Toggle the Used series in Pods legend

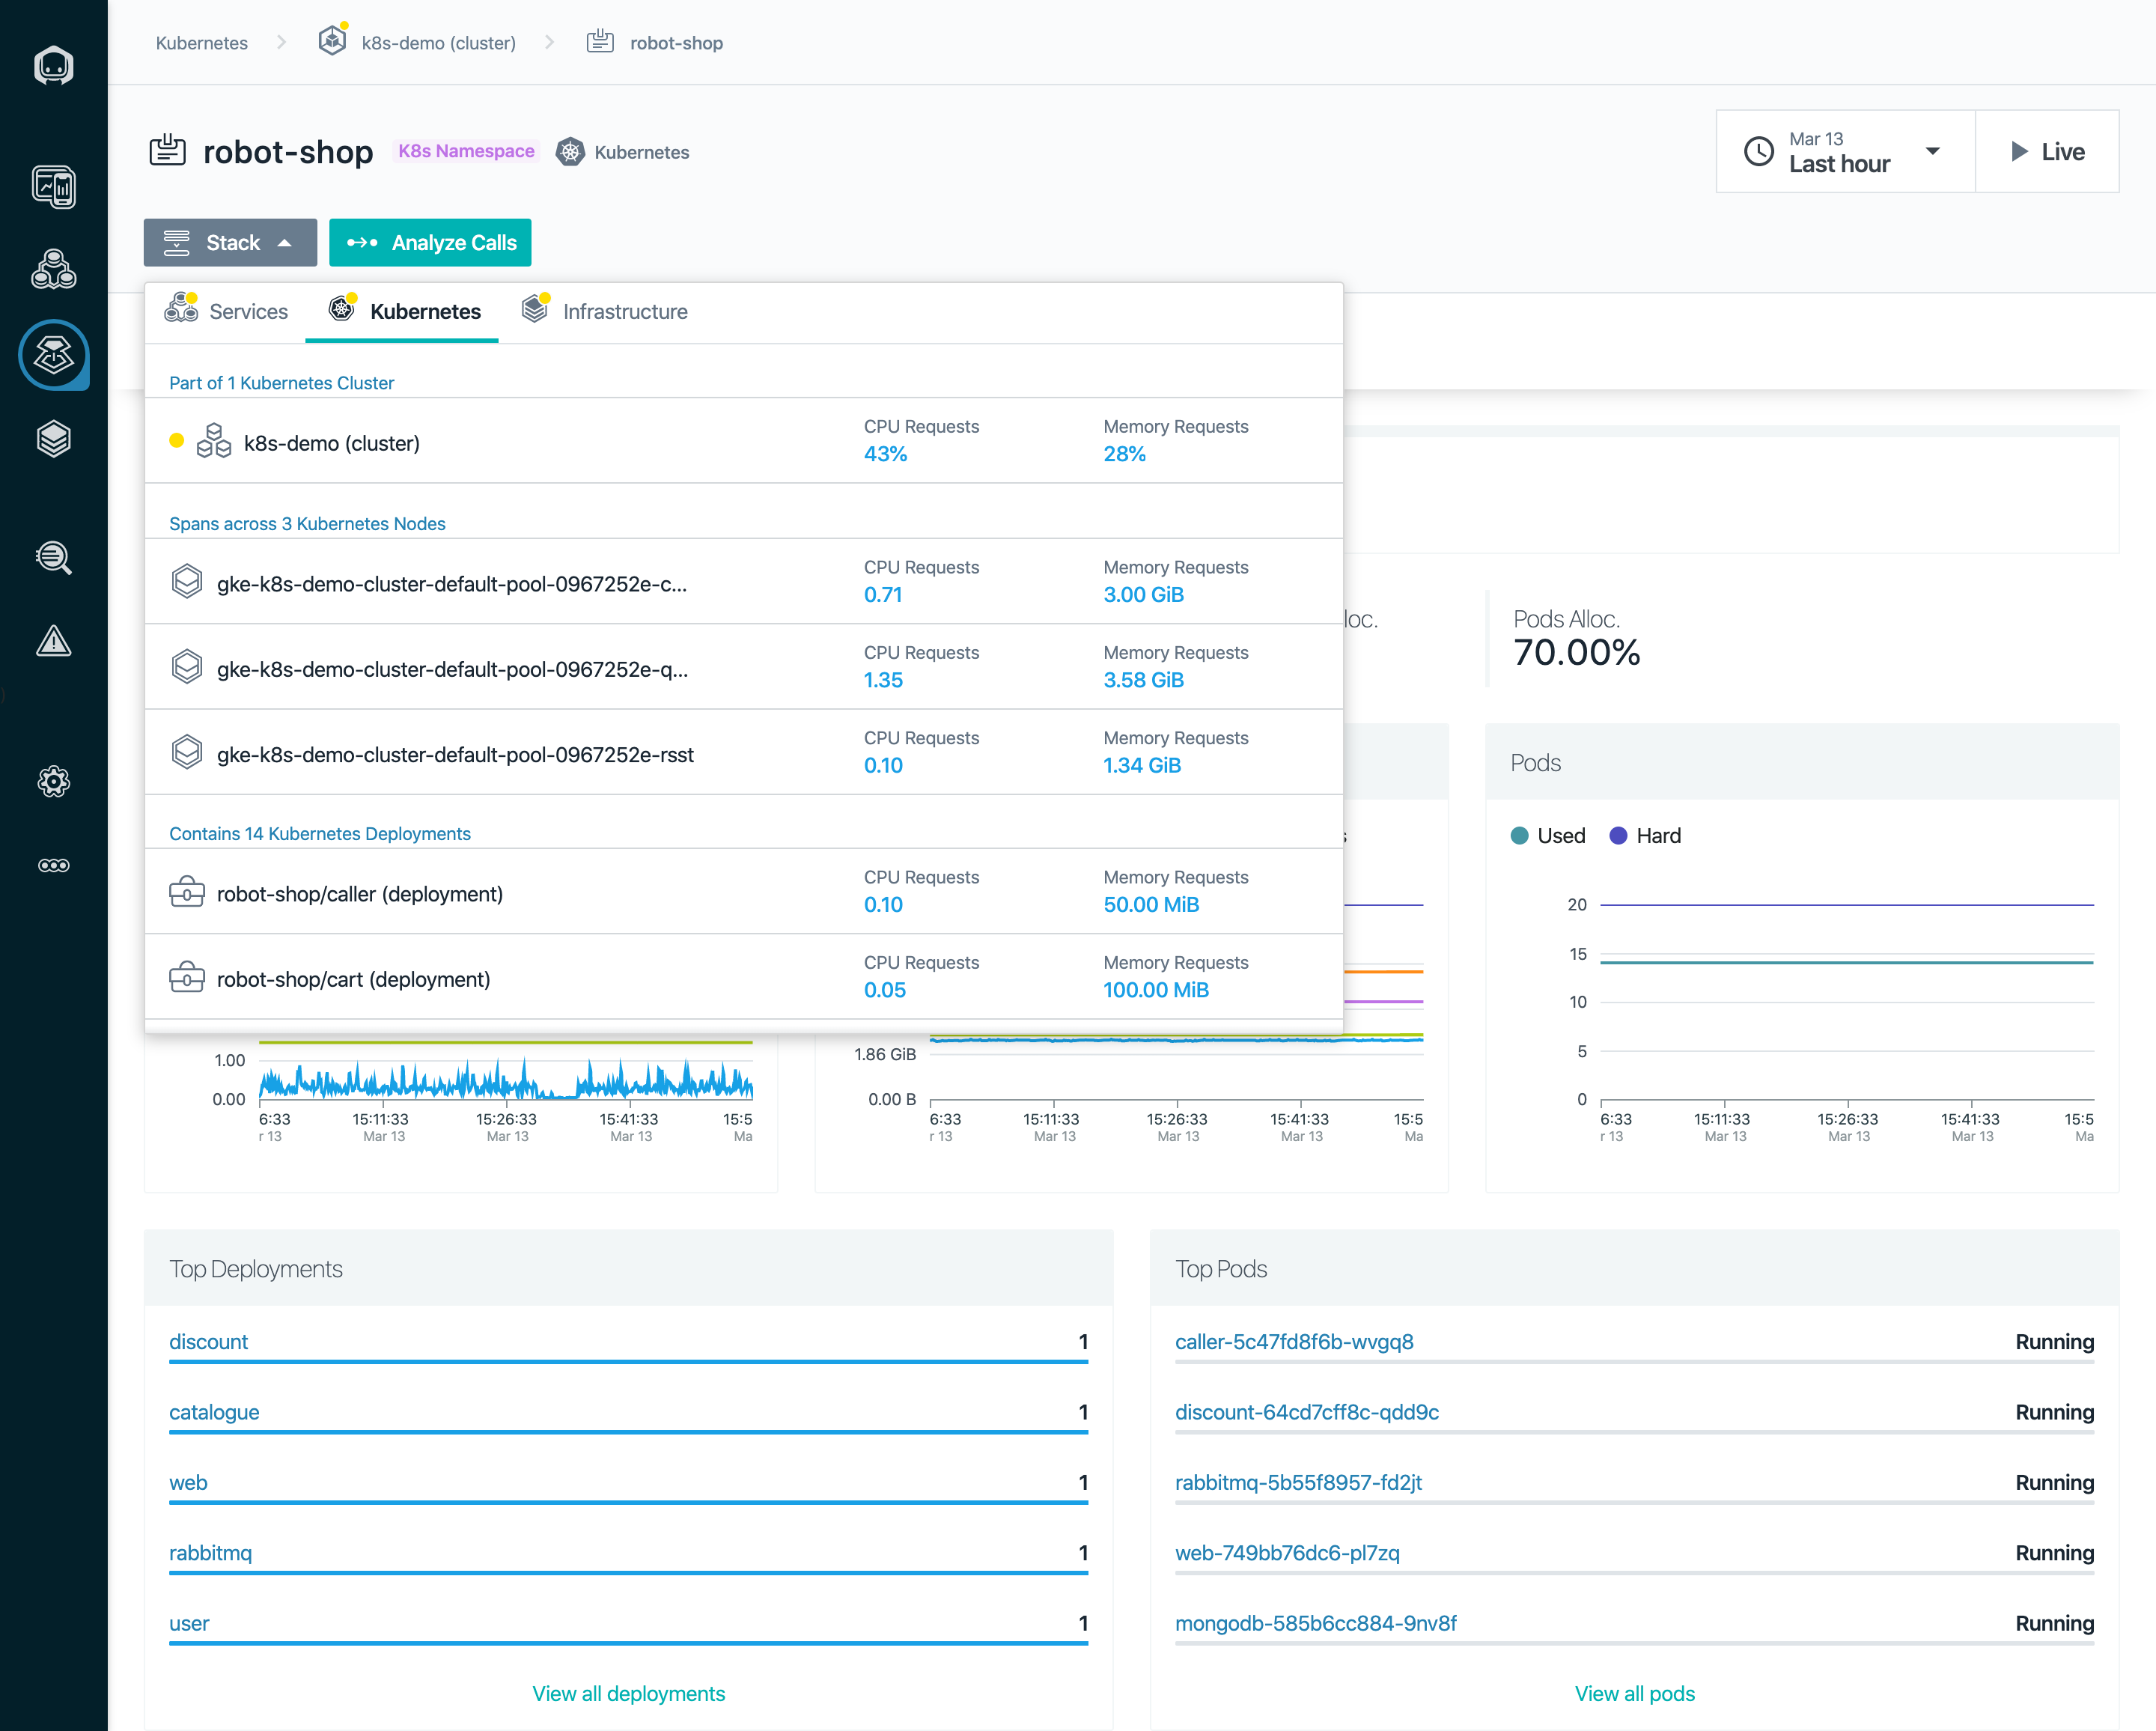(1548, 835)
